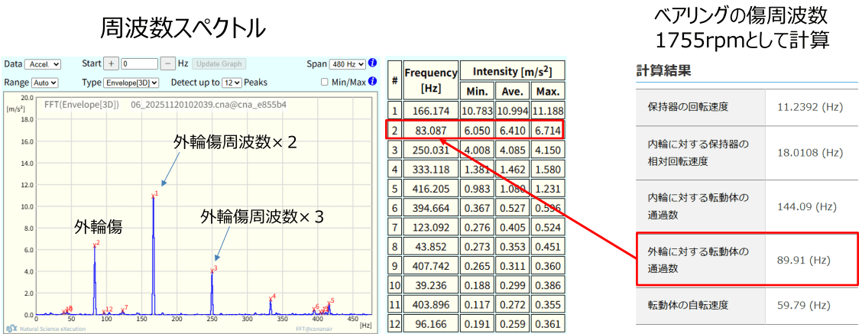The width and height of the screenshot is (862, 334).
Task: Open the Data dropdown showing Accel.
Action: [x=42, y=64]
